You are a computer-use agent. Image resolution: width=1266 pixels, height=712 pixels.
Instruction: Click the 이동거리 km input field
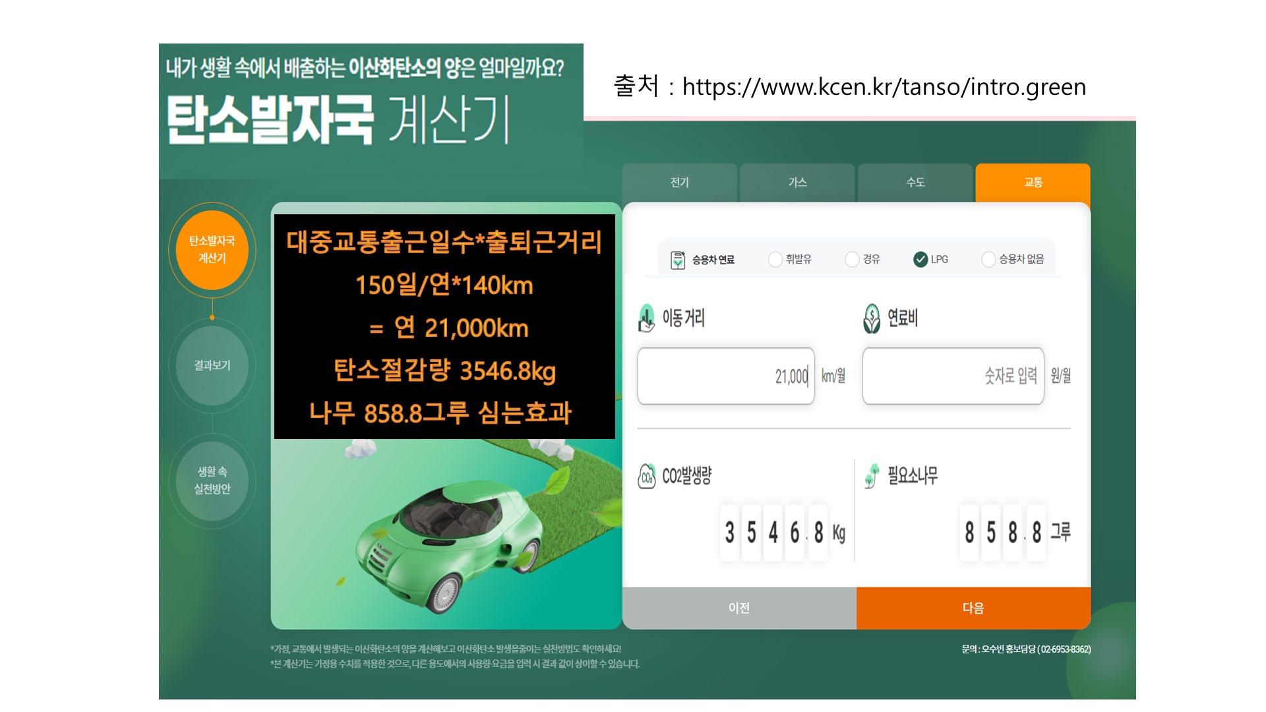(x=726, y=376)
